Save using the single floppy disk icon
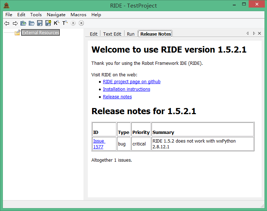 pos(40,23)
